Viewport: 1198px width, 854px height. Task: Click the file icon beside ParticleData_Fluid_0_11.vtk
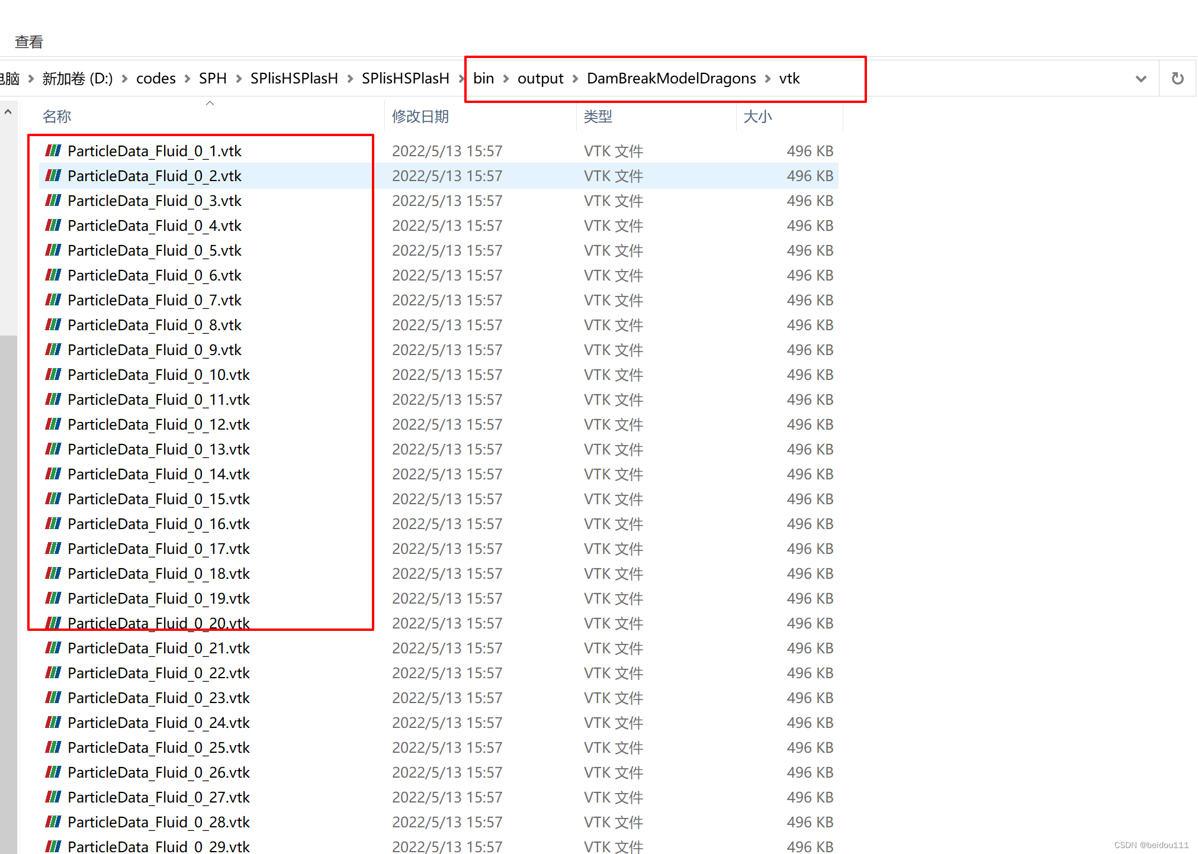53,399
